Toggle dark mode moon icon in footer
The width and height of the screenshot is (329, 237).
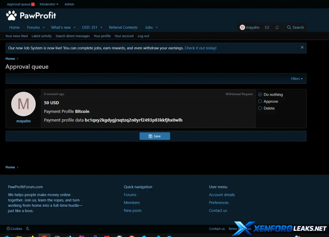28,229
